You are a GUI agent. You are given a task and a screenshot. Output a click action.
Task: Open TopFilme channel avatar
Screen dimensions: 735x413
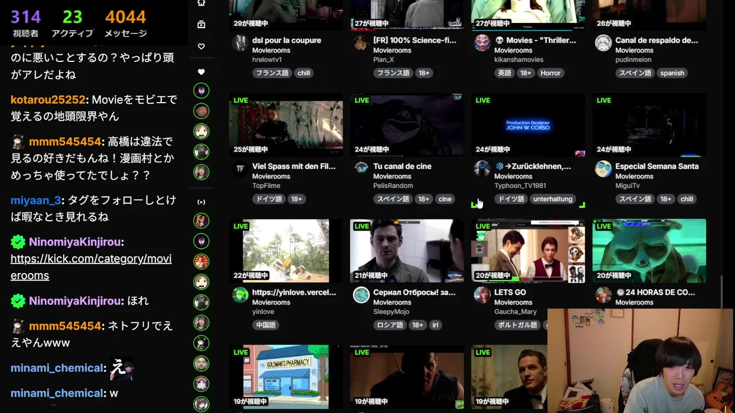click(x=240, y=169)
